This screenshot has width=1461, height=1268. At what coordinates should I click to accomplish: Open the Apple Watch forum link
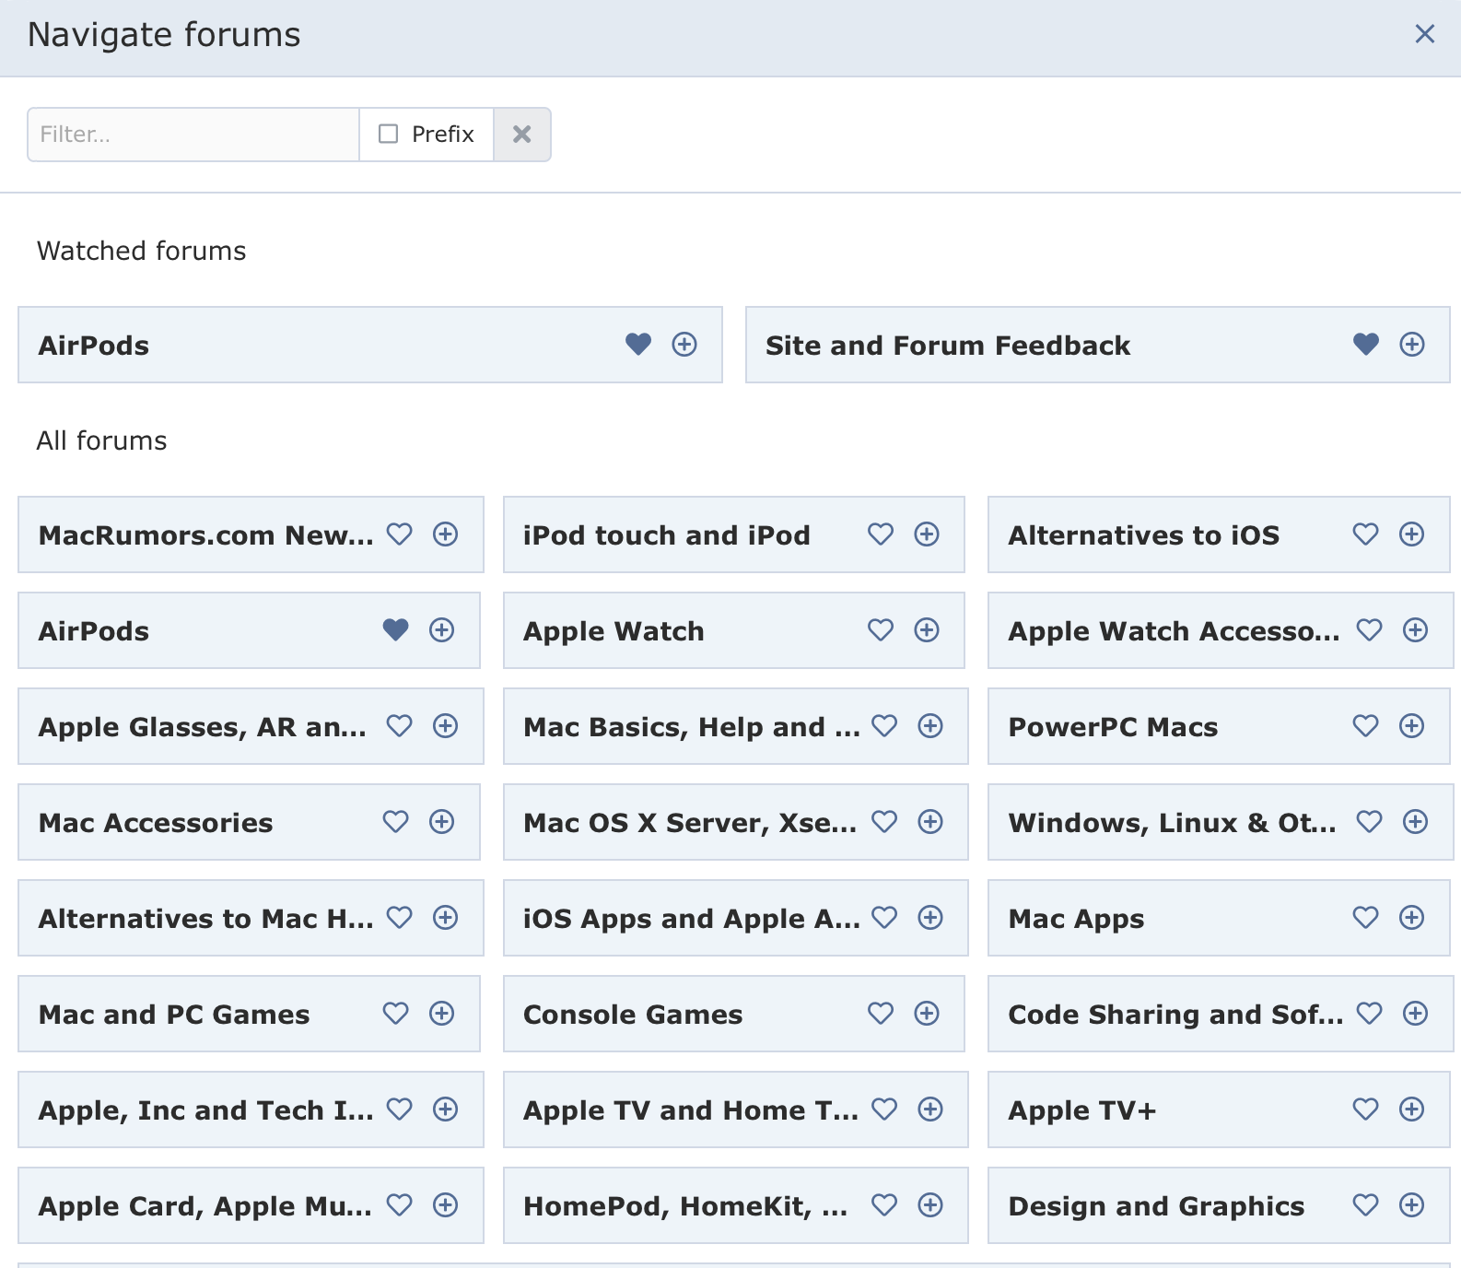[x=614, y=631]
